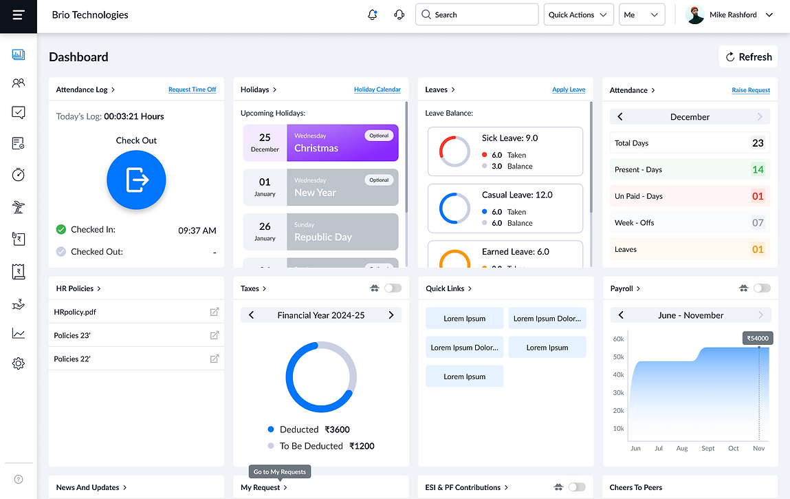Click the Request Time Off link
790x499 pixels.
tap(192, 89)
